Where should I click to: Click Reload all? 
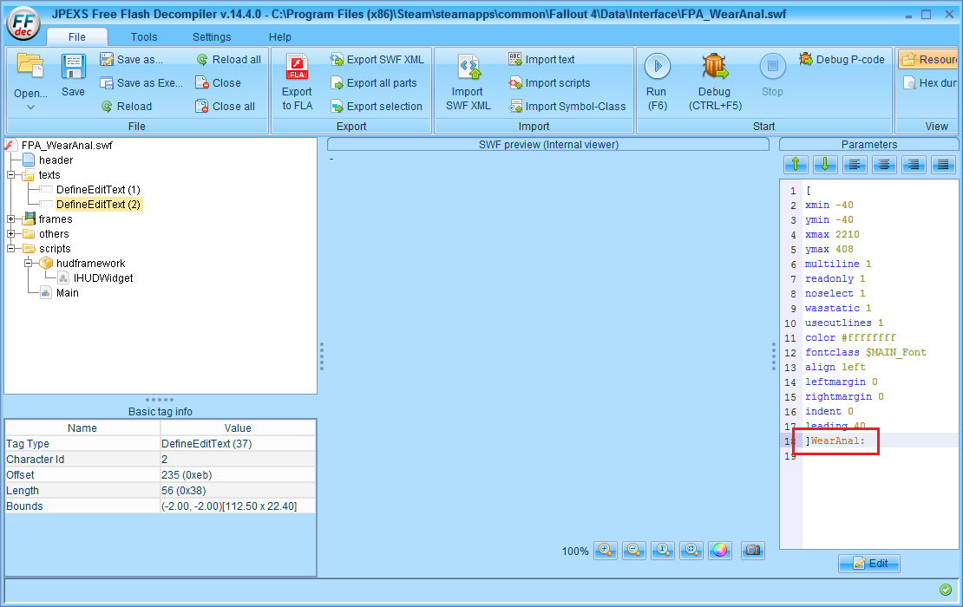[x=228, y=60]
